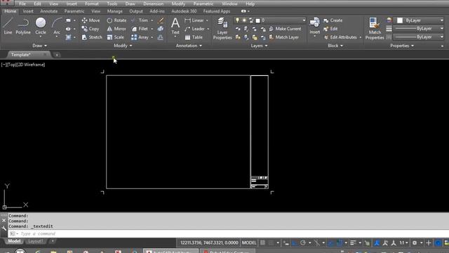Expand the Block panel
The image size is (449, 253).
(x=335, y=46)
